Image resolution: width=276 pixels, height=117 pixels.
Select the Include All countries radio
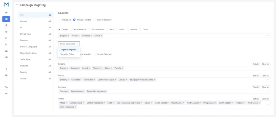click(x=59, y=20)
